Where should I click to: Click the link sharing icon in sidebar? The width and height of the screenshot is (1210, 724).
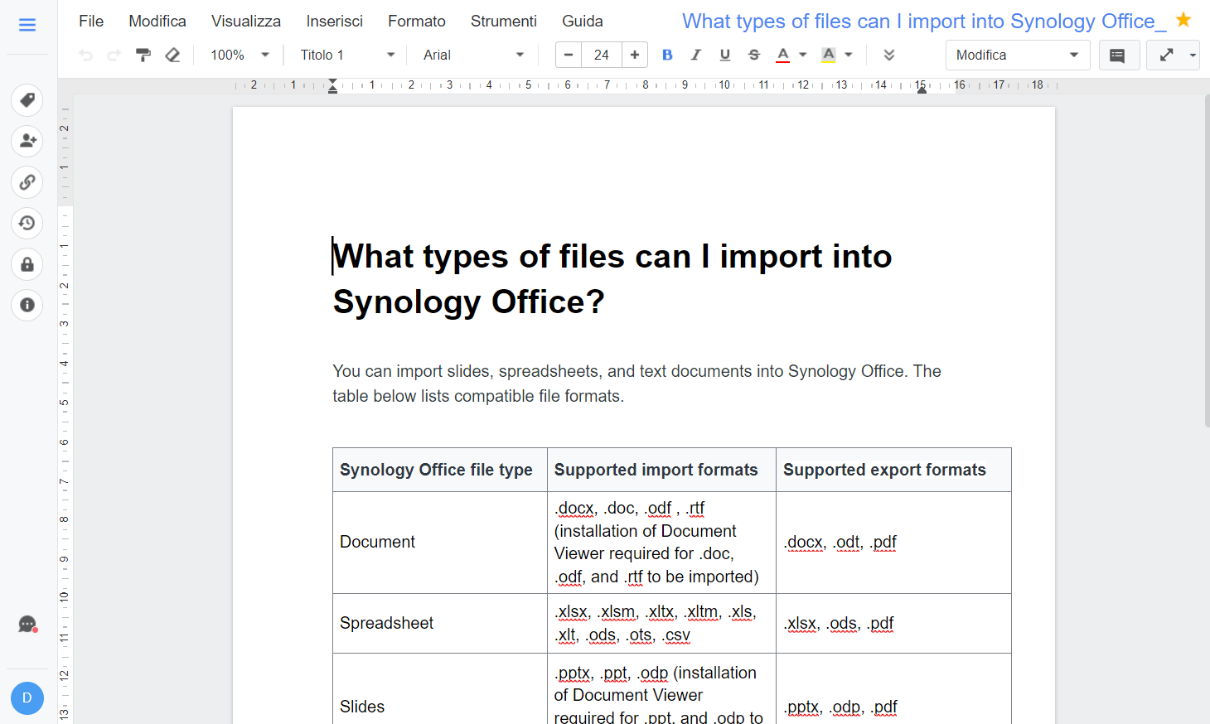(27, 181)
